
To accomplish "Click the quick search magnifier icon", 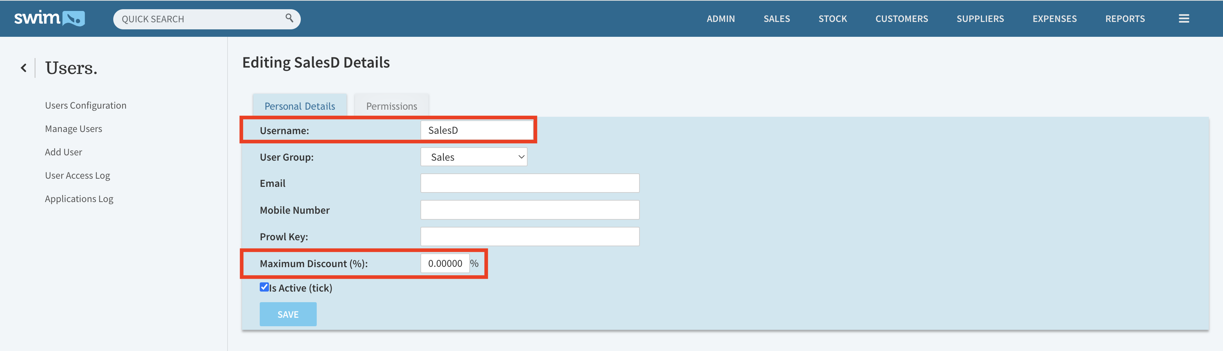I will (x=289, y=18).
